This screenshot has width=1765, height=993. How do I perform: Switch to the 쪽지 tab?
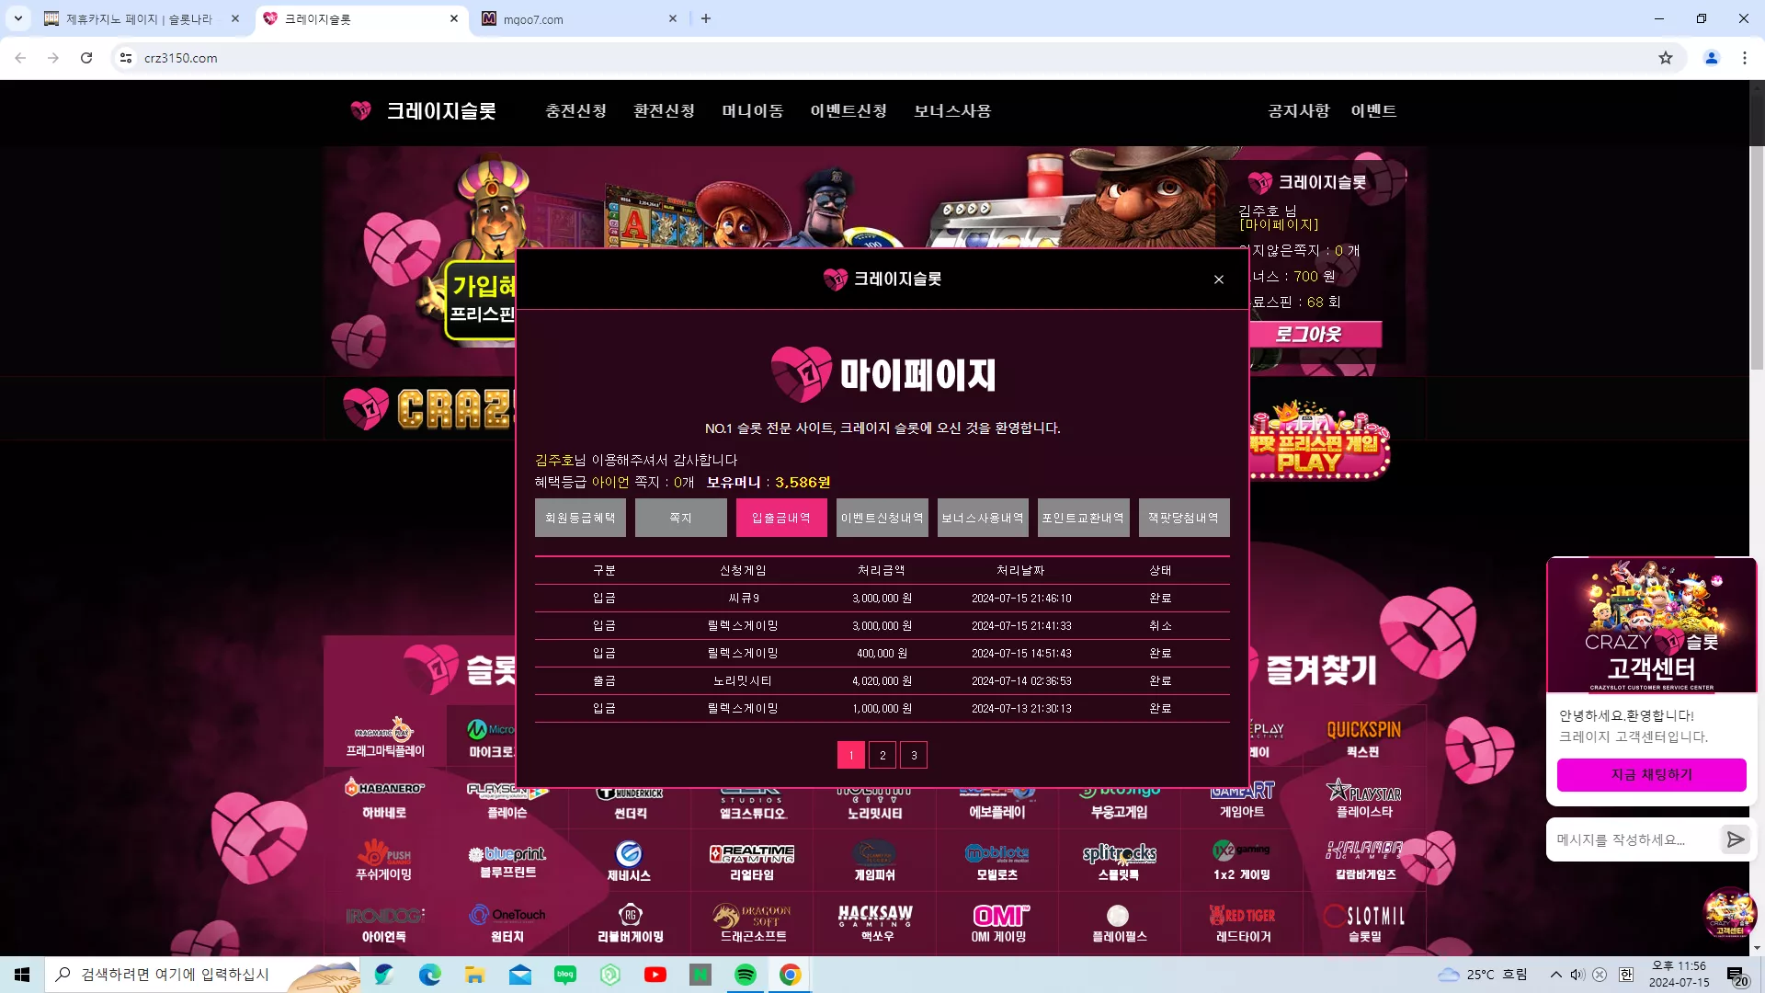pyautogui.click(x=681, y=518)
